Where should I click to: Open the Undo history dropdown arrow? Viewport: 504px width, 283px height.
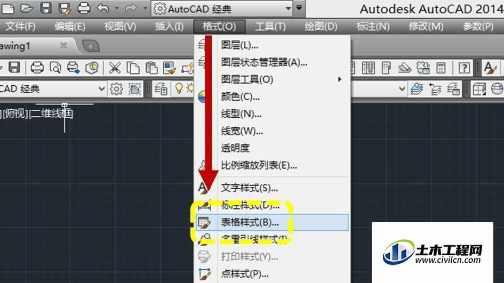(117, 8)
